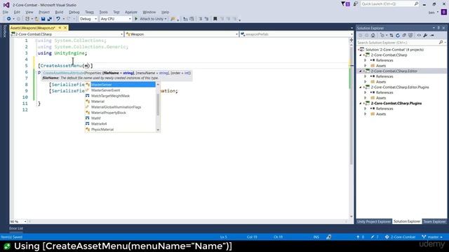Open the Error List panel tab
This screenshot has width=449, height=252.
(x=16, y=228)
